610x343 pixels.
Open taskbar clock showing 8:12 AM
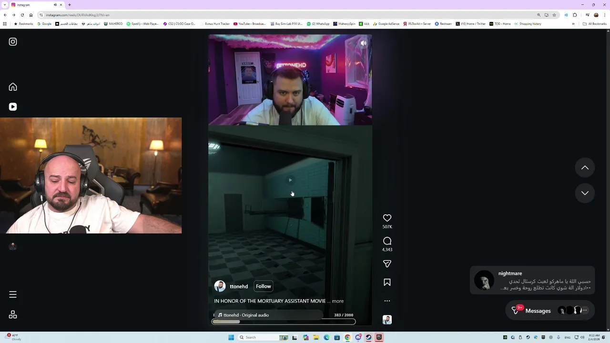594,337
